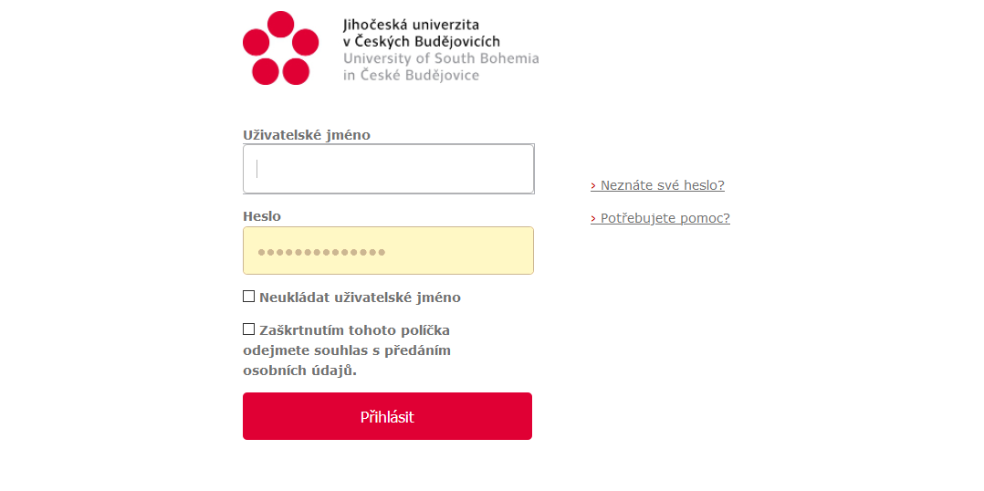
Task: Click the Heslo field label
Action: coord(262,216)
